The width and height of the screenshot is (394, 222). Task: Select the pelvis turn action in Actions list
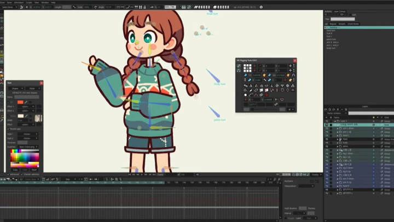332,40
